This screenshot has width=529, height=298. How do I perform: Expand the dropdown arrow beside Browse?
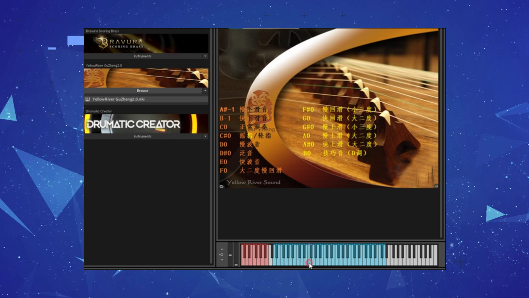coord(205,91)
